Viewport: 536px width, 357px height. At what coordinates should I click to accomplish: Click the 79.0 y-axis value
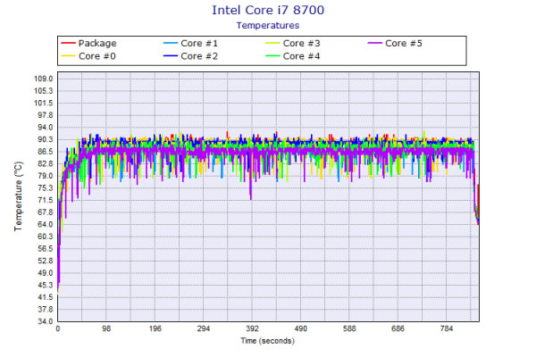point(46,176)
